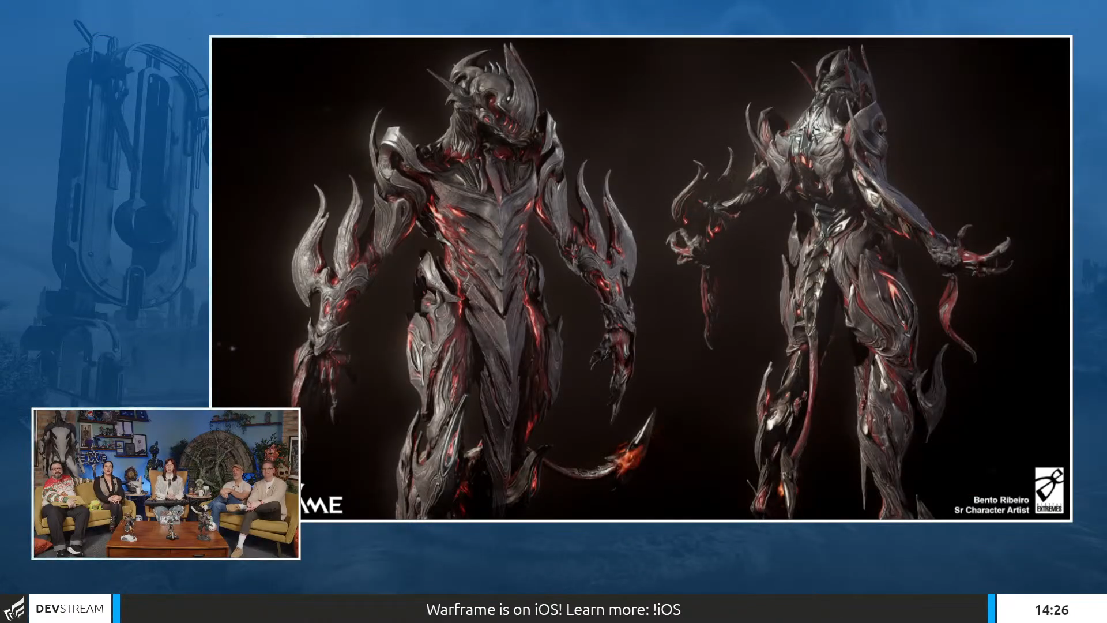Collapse the bottom ticker bar
This screenshot has width=1107, height=623.
pos(553,609)
